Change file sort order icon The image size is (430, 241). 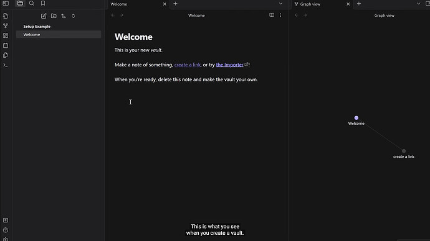(x=64, y=16)
